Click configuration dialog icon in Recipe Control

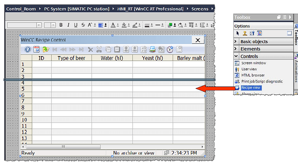click(x=36, y=50)
